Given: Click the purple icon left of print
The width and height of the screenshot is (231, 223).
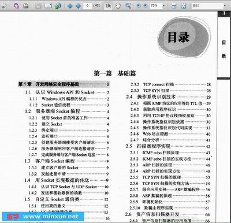Looking at the screenshot, I should (x=16, y=6).
